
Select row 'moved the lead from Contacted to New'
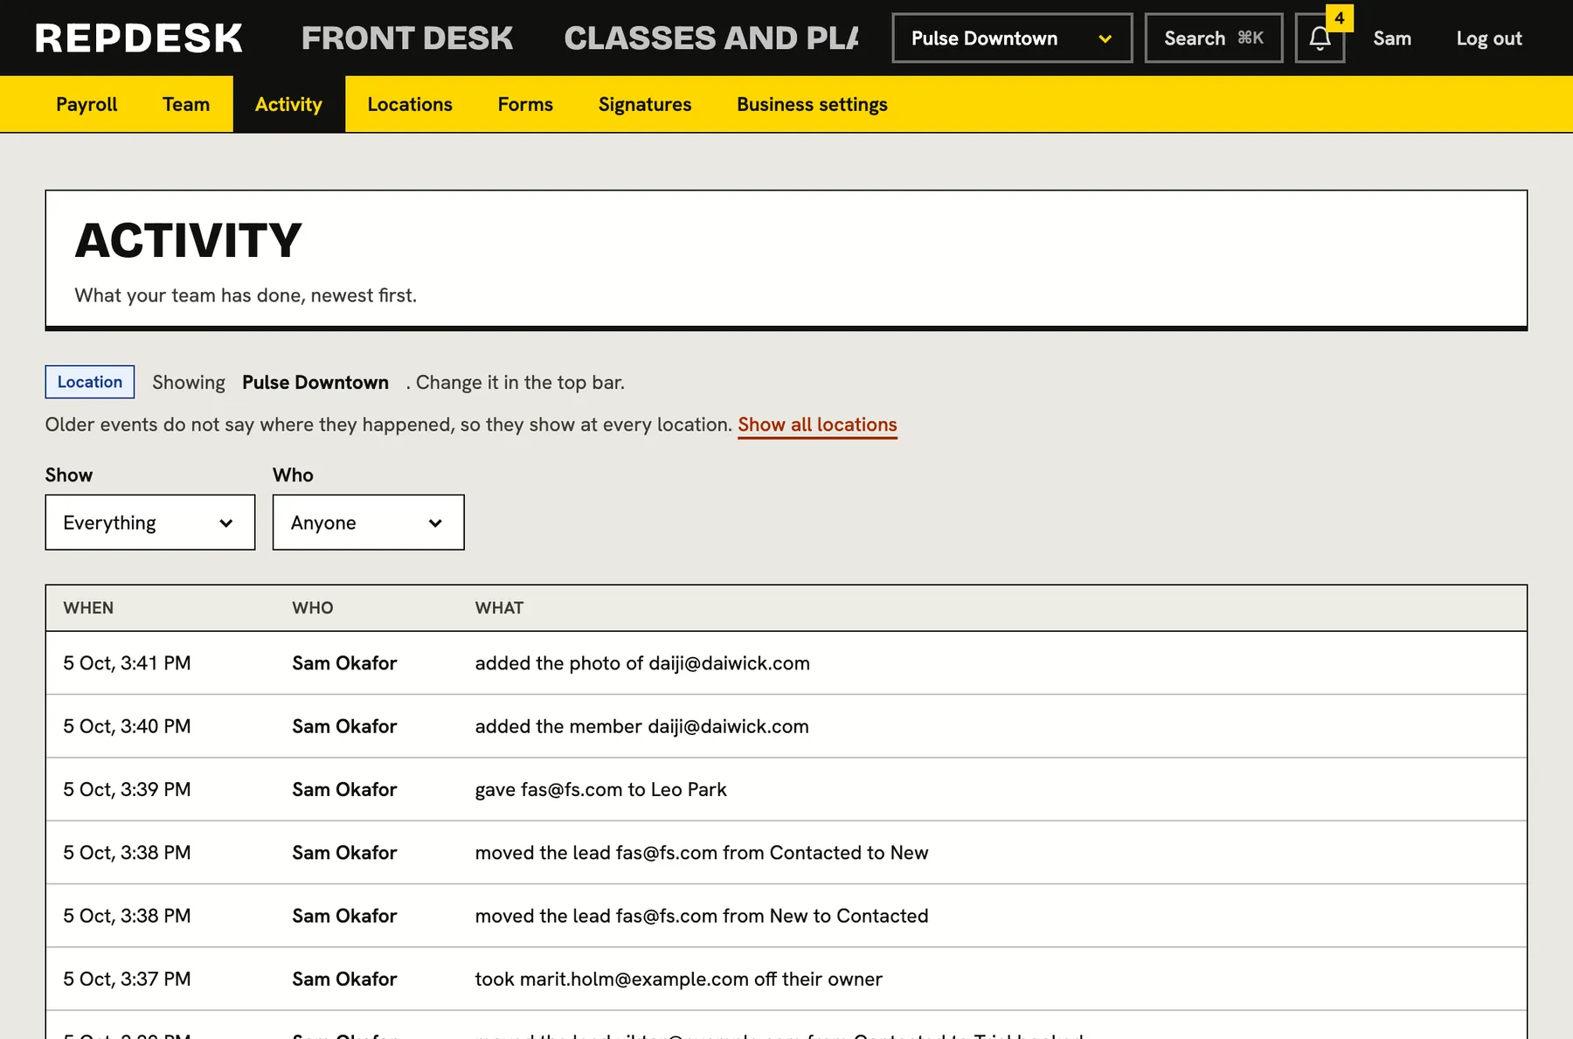[x=786, y=853]
